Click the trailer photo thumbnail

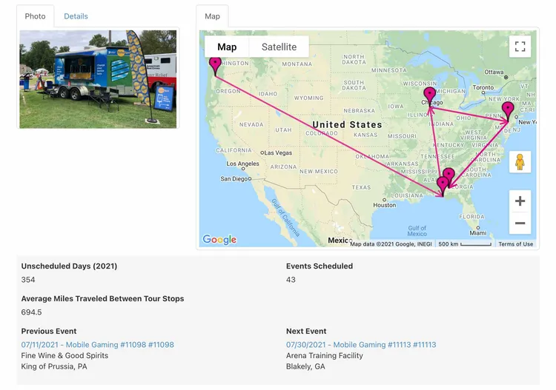pyautogui.click(x=98, y=79)
